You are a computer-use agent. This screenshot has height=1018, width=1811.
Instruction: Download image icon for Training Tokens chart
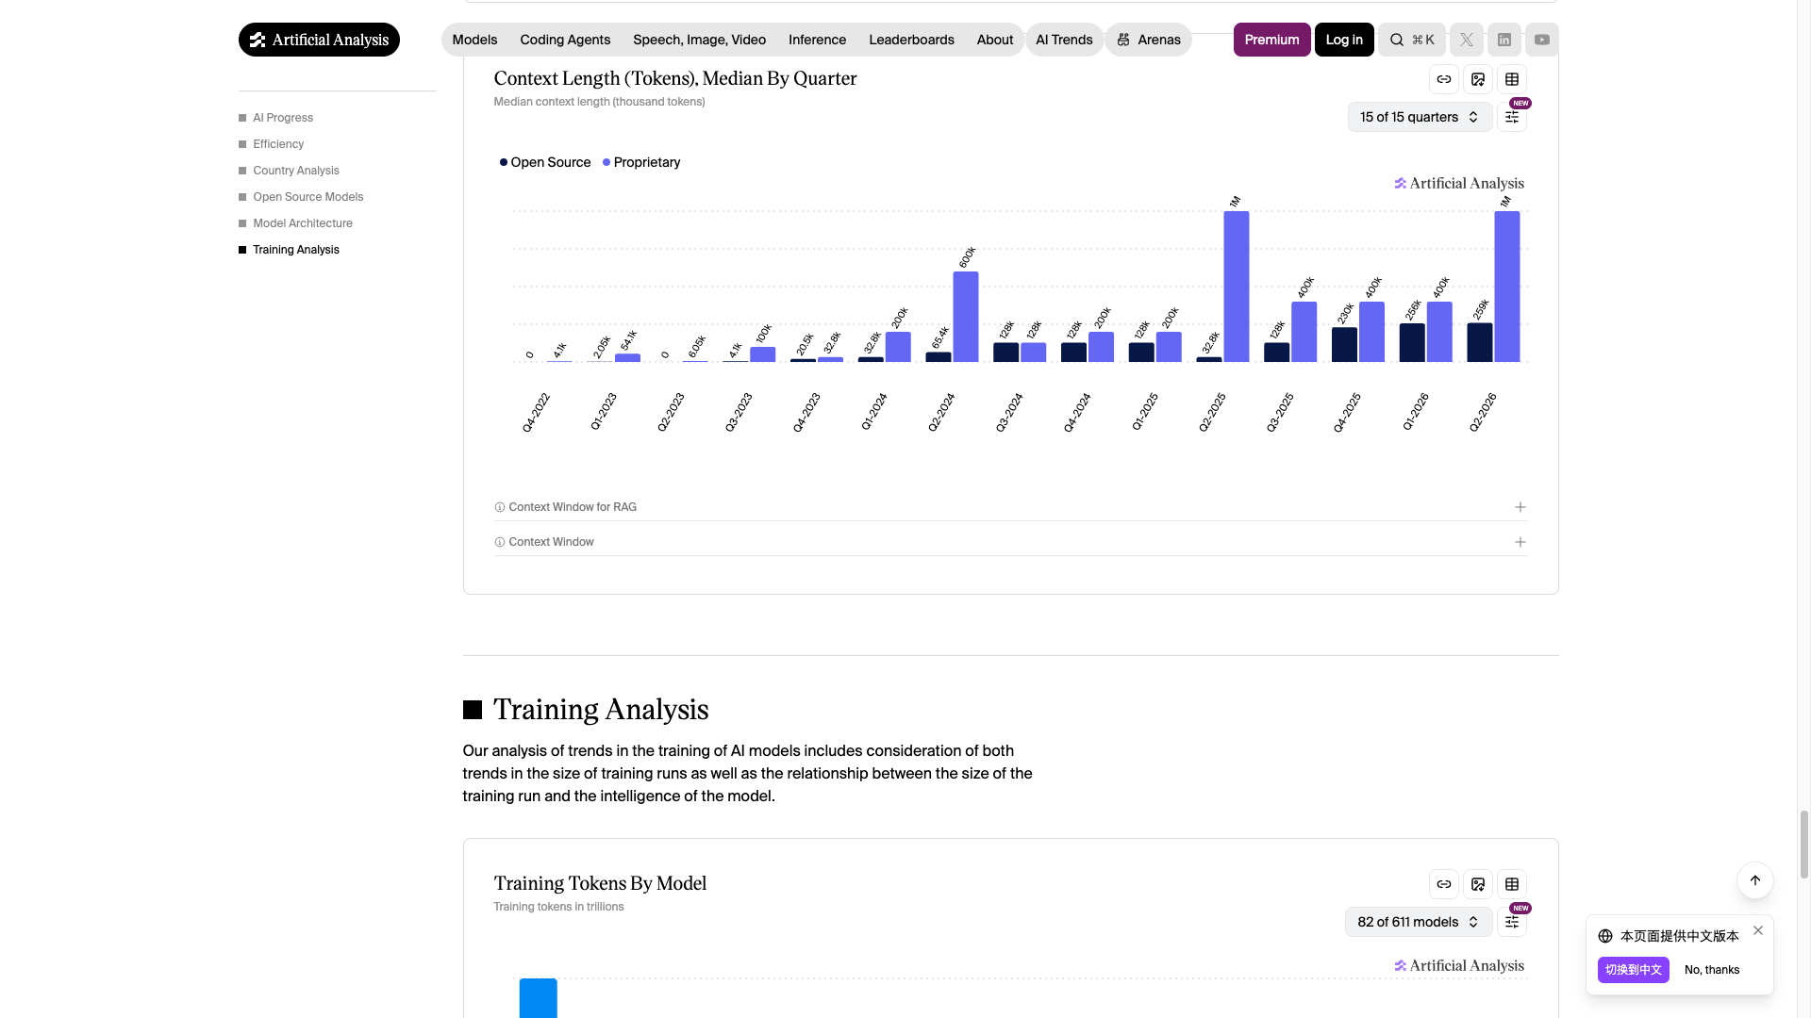pyautogui.click(x=1478, y=884)
